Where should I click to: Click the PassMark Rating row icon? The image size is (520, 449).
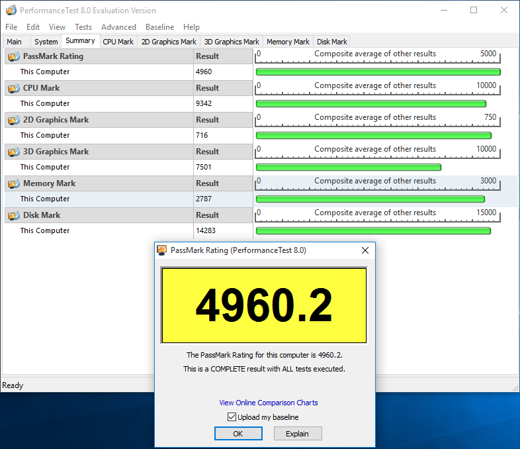[14, 56]
